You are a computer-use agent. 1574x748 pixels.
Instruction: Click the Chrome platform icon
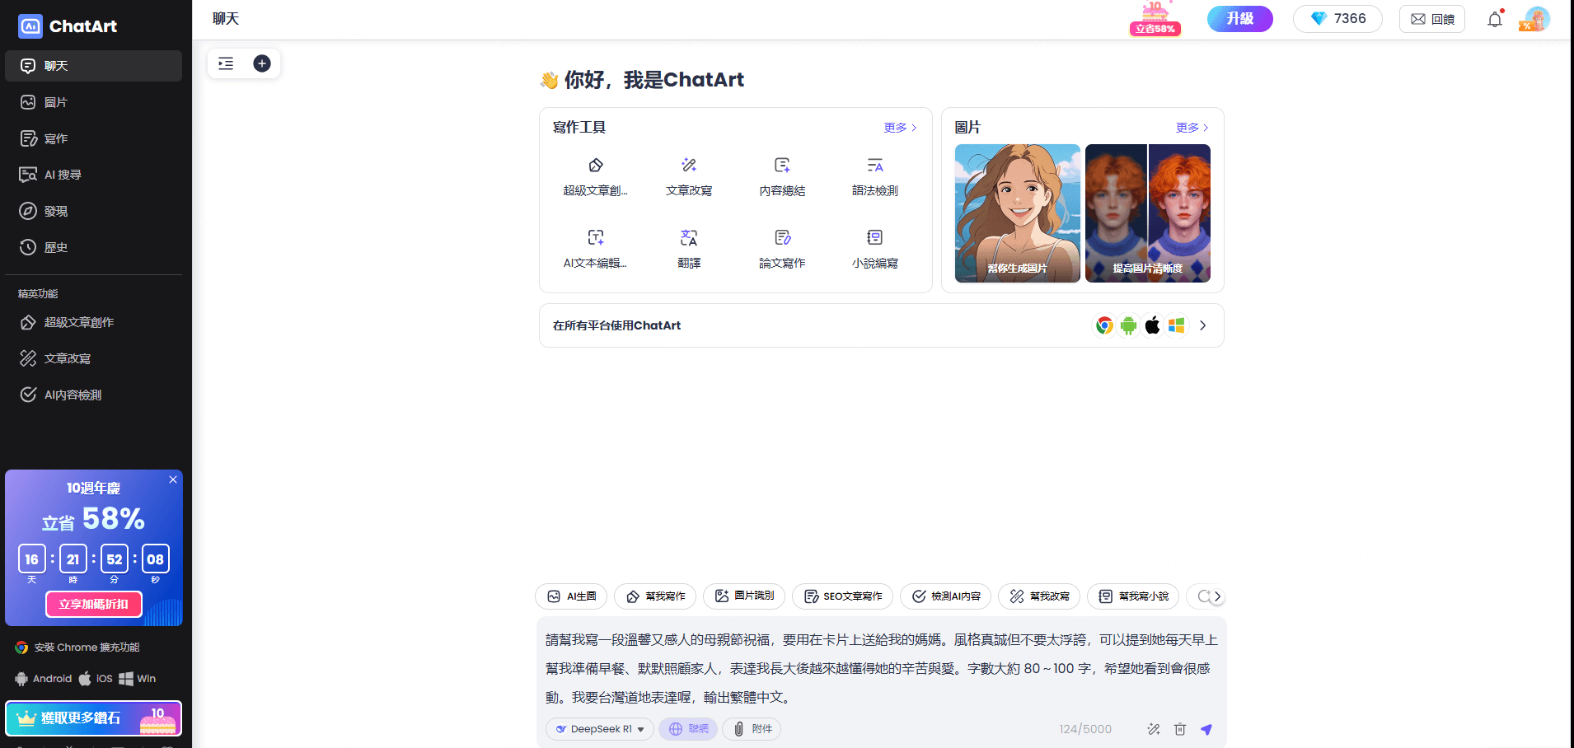1104,325
